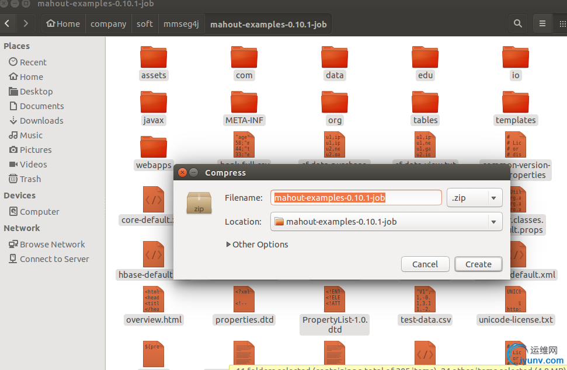The height and width of the screenshot is (370, 567).
Task: Click the Create button
Action: tap(478, 264)
